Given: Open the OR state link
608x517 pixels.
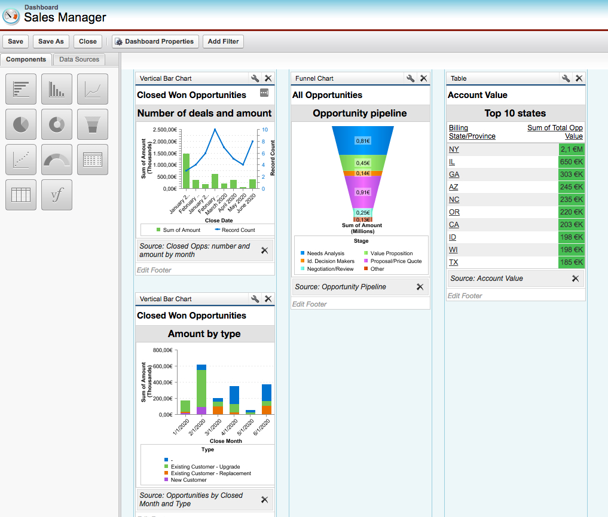Looking at the screenshot, I should (x=454, y=212).
